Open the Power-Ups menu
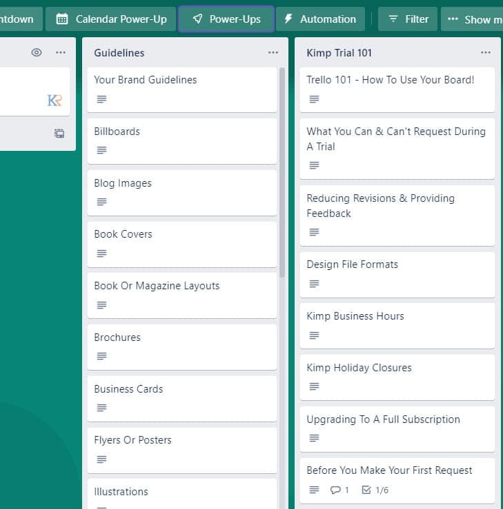Viewport: 503px width, 509px height. (x=226, y=19)
